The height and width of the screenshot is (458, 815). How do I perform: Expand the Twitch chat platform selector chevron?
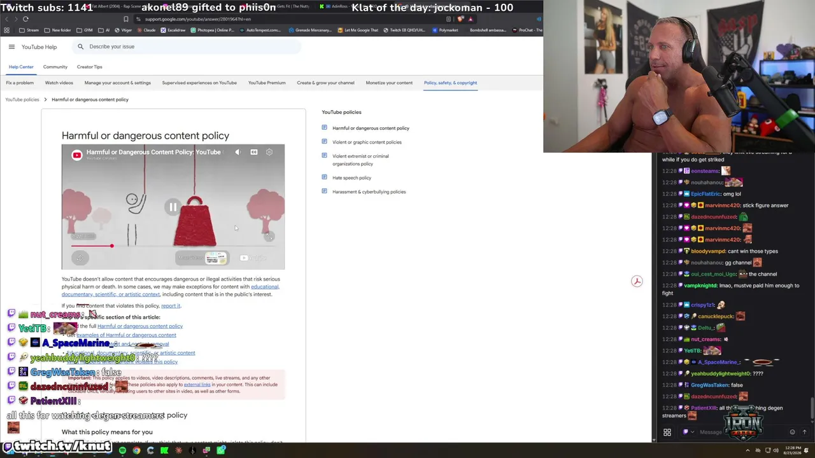[x=693, y=433]
